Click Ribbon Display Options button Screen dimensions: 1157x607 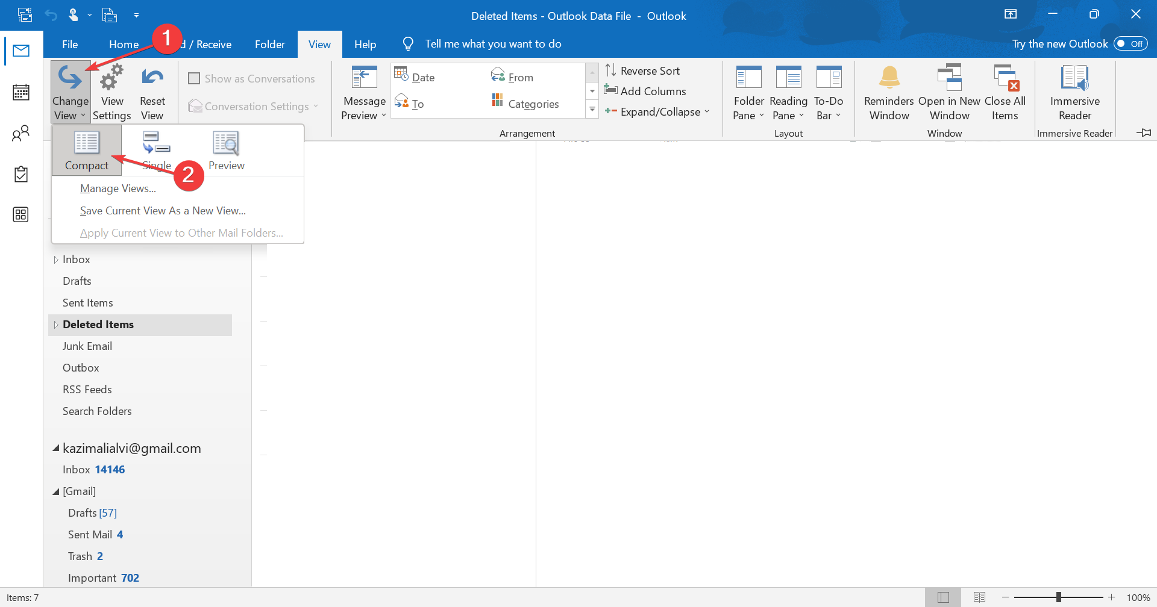click(x=1011, y=14)
